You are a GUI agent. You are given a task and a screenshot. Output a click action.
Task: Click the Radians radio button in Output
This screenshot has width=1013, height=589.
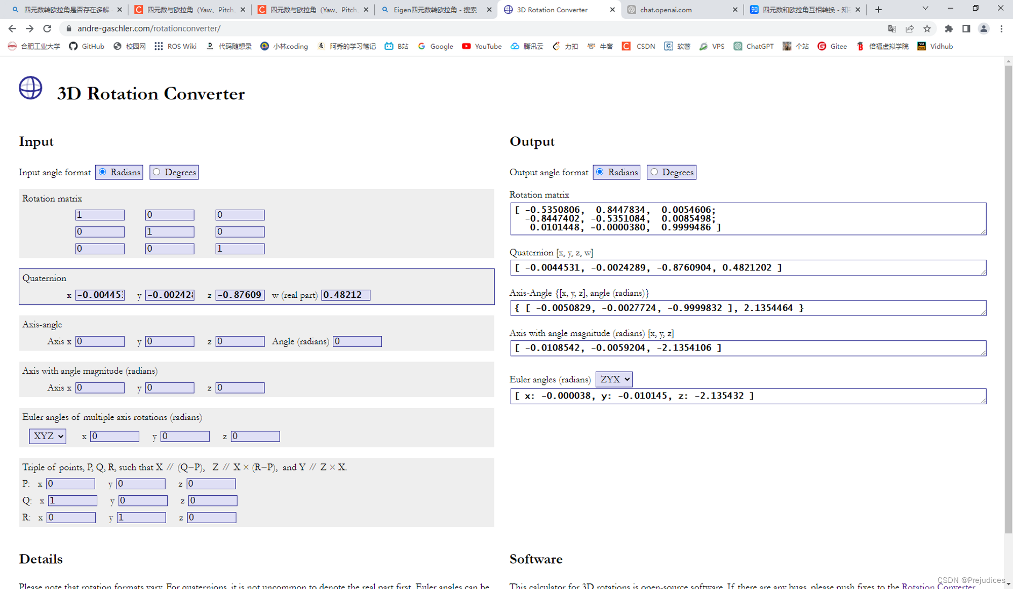[602, 172]
